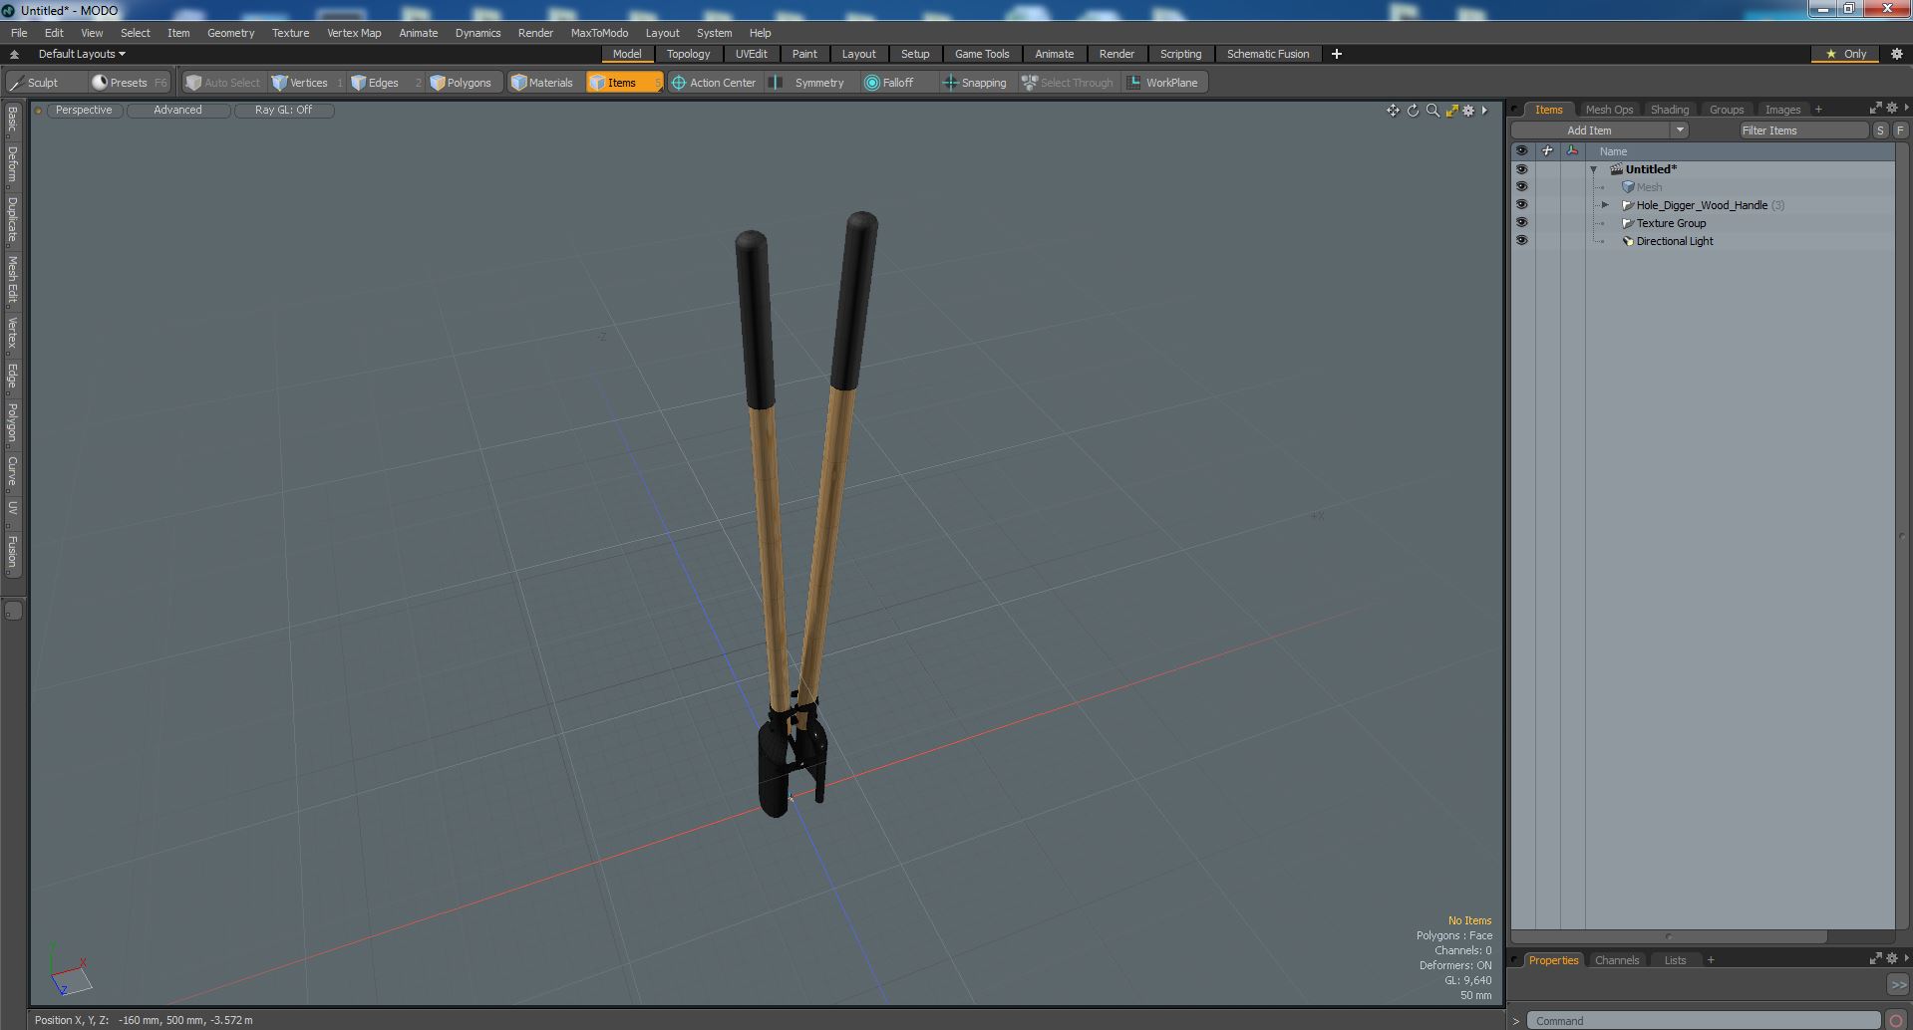This screenshot has width=1913, height=1030.
Task: Select Items selection mode
Action: (x=623, y=83)
